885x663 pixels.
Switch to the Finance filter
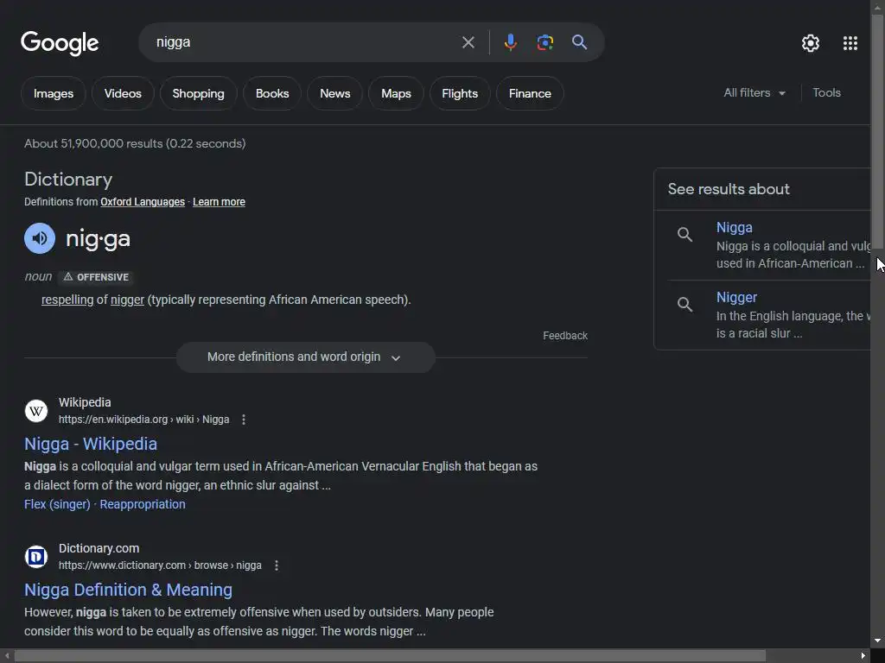530,93
